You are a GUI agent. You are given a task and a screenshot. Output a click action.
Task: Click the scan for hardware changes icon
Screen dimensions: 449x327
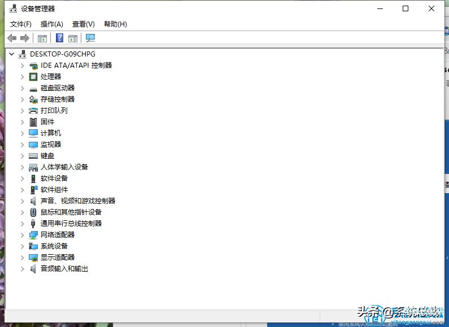pyautogui.click(x=90, y=38)
